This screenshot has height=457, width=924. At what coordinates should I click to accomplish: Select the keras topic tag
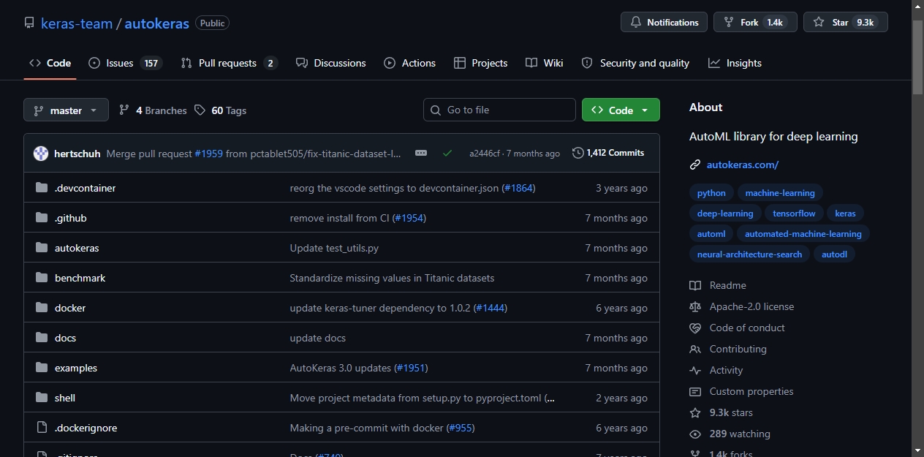tap(845, 214)
